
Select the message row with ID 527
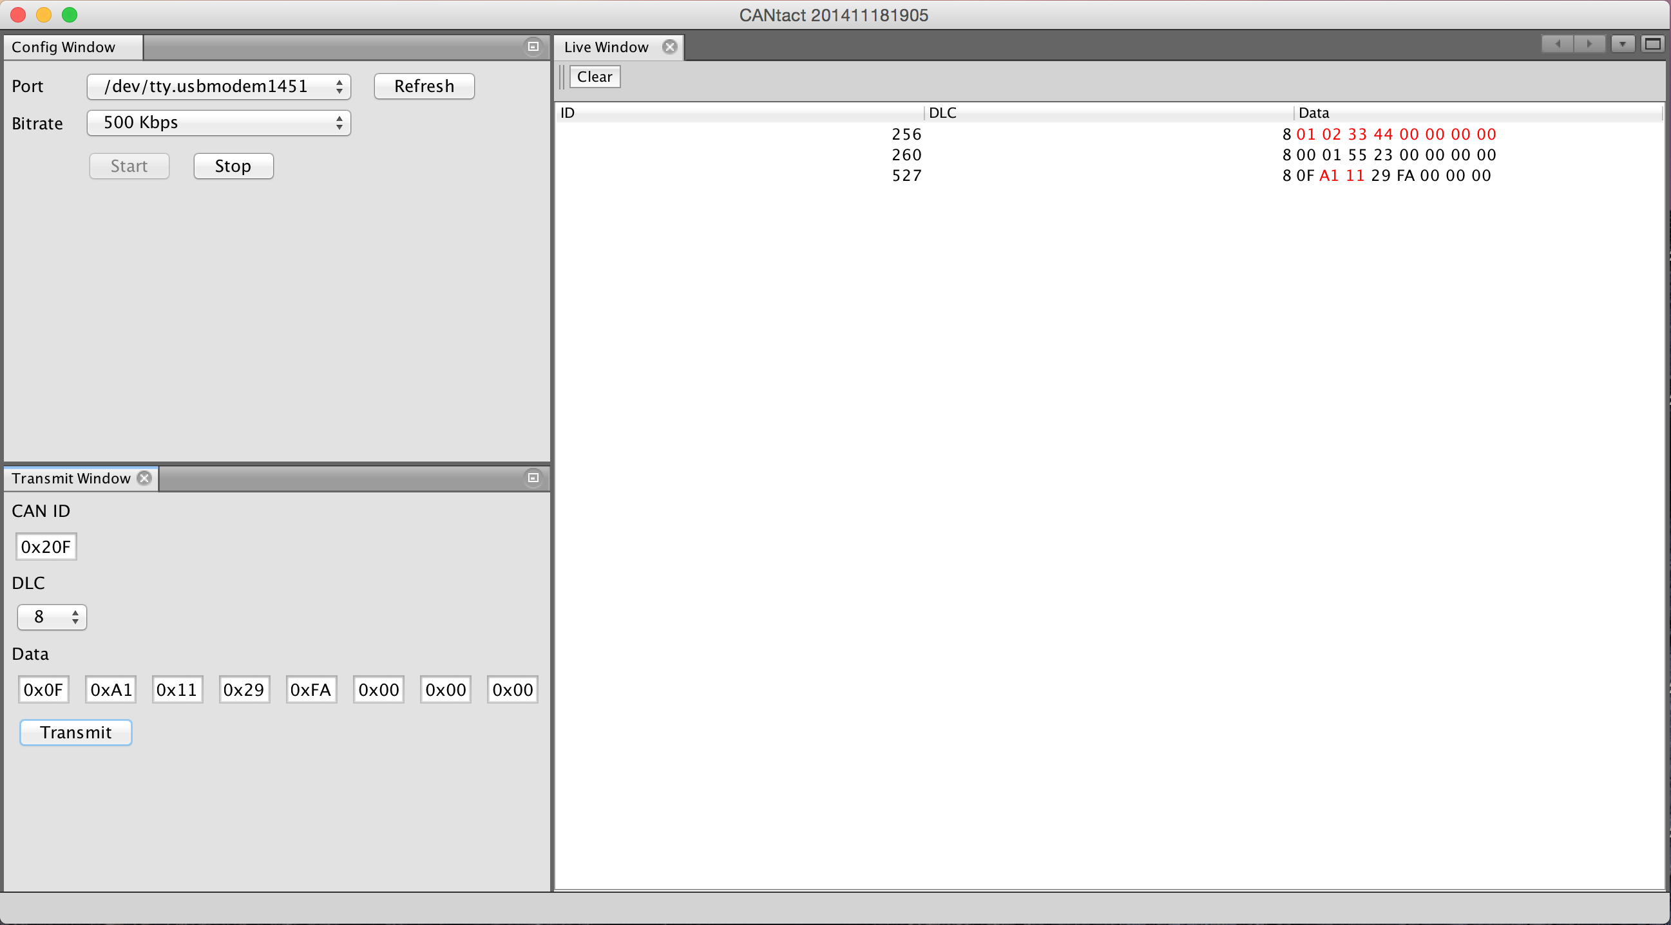[906, 176]
